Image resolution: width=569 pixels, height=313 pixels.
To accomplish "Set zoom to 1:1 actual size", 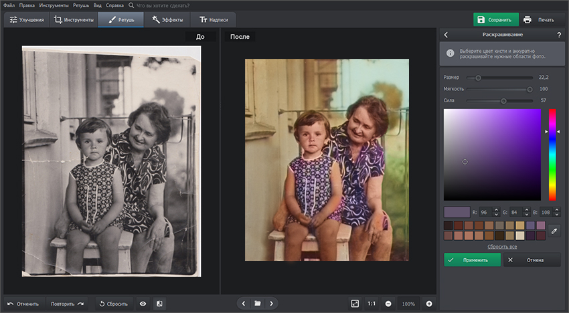I will pos(371,303).
